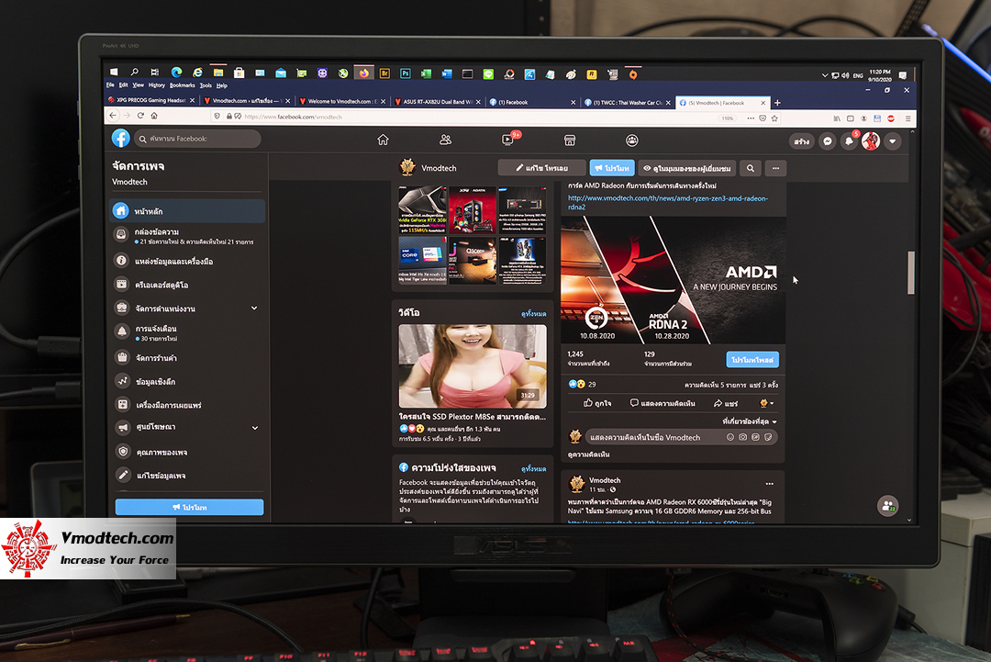
Task: Click the edit button แก้ไข next to page name
Action: pyautogui.click(x=542, y=167)
